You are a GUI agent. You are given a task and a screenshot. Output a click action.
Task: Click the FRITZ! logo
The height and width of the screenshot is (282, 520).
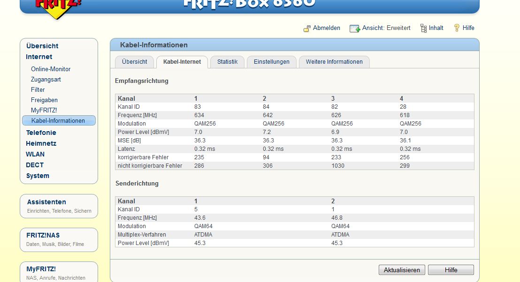[58, 8]
